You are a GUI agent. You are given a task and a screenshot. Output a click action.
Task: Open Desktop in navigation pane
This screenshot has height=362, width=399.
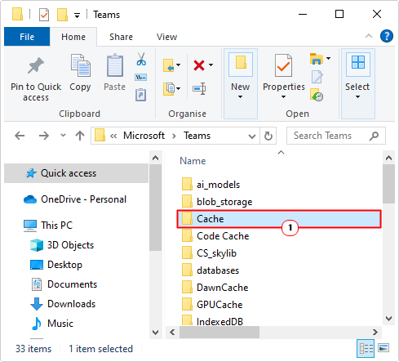pos(56,265)
